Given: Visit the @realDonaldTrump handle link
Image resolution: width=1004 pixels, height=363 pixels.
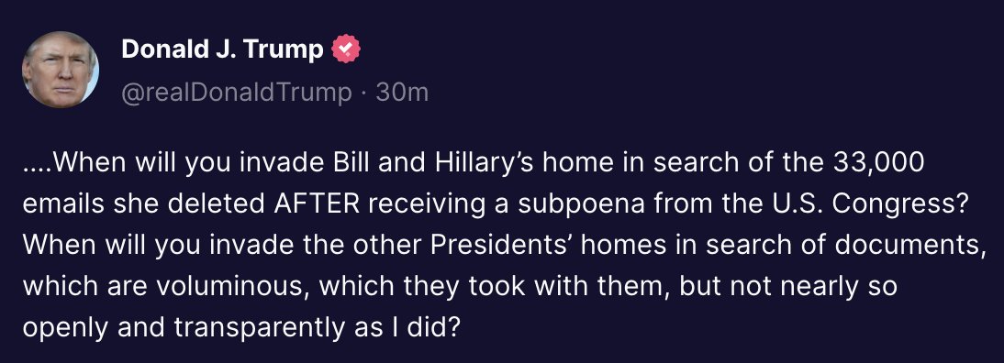Looking at the screenshot, I should click(x=236, y=93).
